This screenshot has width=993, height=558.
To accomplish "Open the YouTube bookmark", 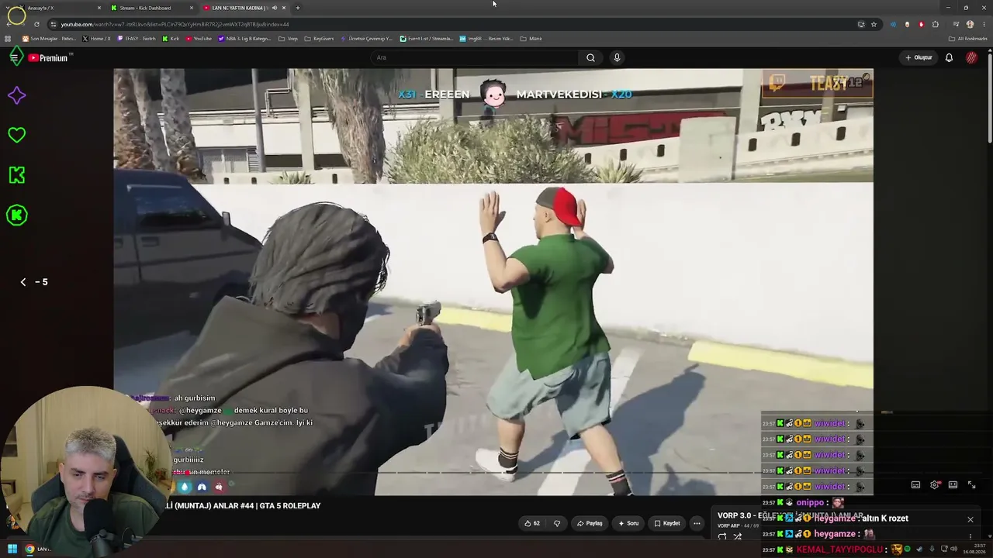I will (x=199, y=39).
